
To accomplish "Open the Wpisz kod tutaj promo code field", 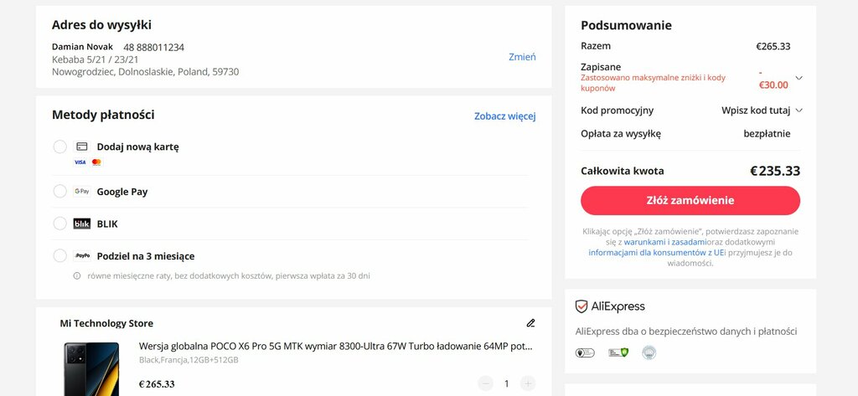I will (x=756, y=111).
